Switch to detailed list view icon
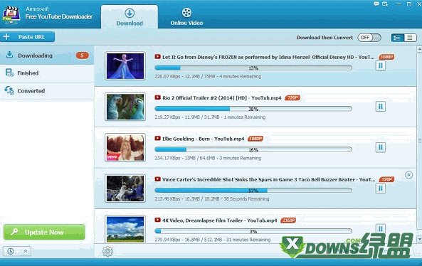 pos(397,38)
